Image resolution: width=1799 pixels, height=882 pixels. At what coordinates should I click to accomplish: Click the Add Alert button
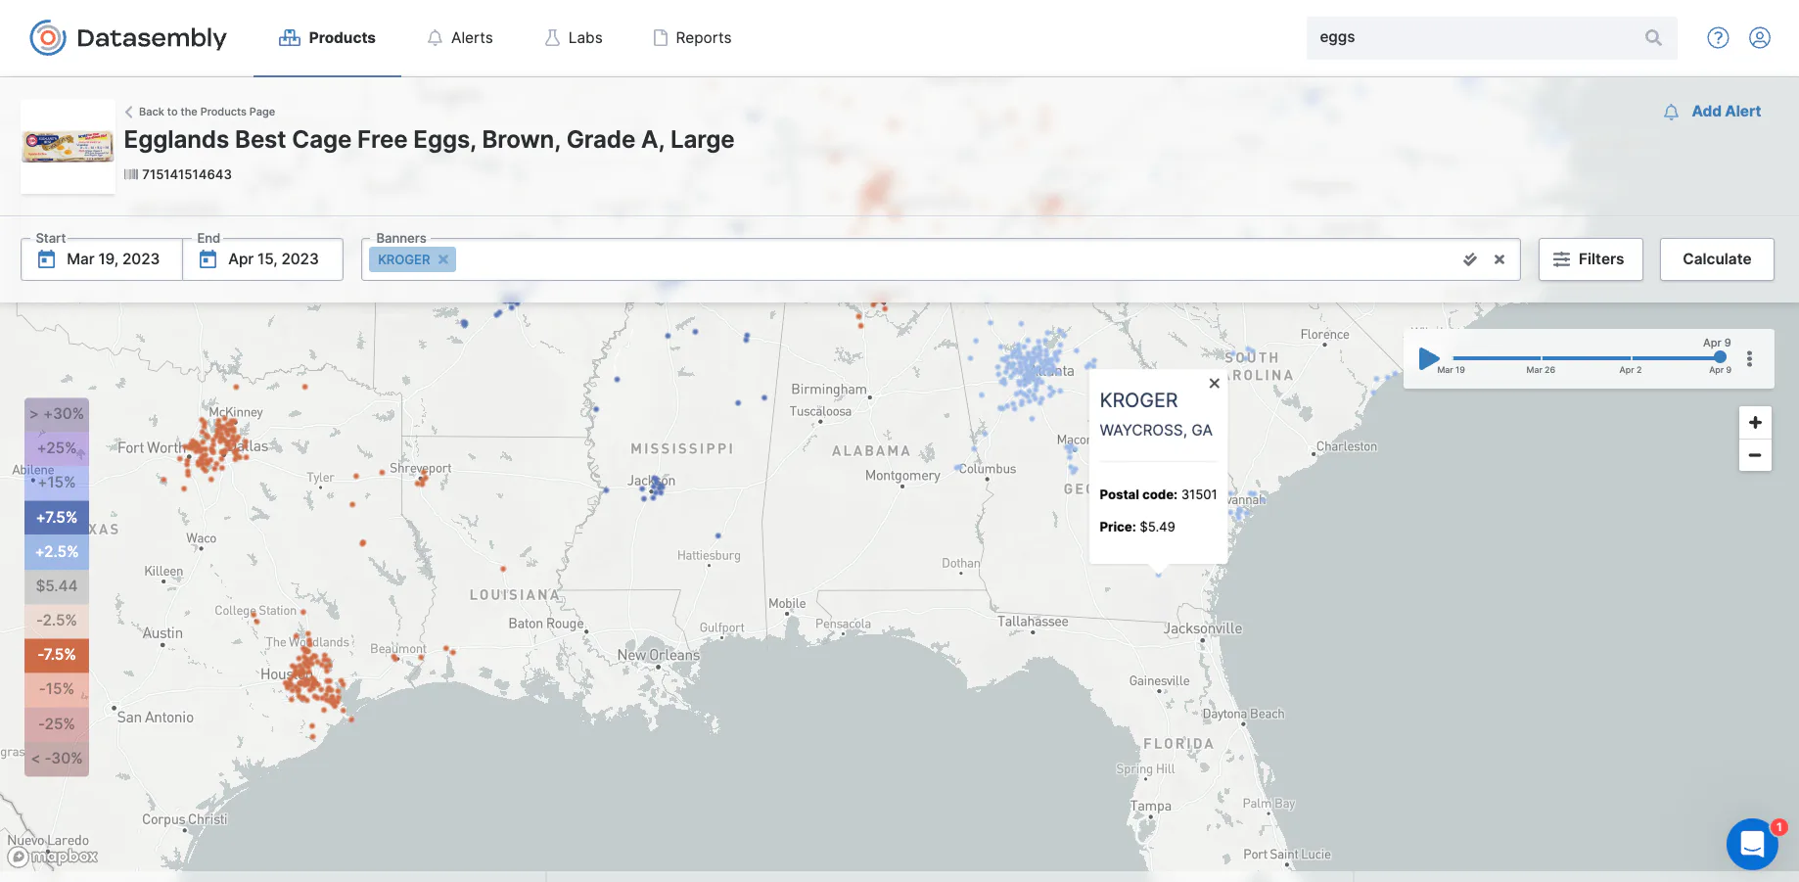[x=1712, y=112]
